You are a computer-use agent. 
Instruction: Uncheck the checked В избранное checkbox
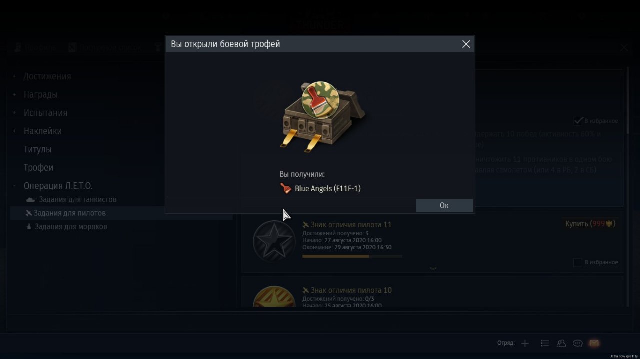pos(578,121)
